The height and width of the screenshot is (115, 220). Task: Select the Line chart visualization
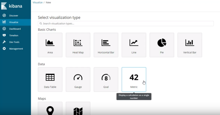pyautogui.click(x=134, y=45)
